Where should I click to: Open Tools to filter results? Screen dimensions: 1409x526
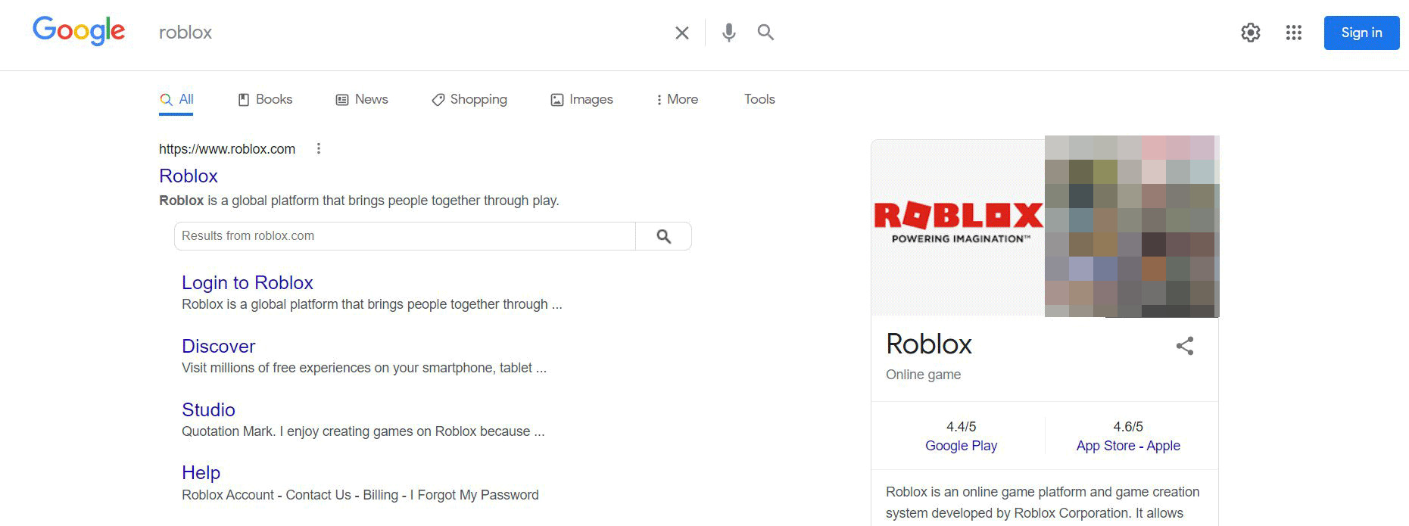pyautogui.click(x=759, y=99)
